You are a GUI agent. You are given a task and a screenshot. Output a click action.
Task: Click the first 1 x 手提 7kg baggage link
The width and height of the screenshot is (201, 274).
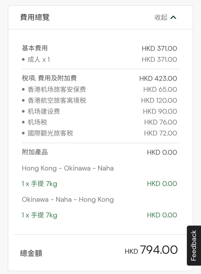[x=38, y=184]
